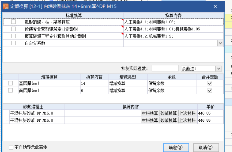This screenshot has width=232, height=152.
Task: Check 概算隧道工程专业套取其他定额时 option
Action: coord(13,36)
